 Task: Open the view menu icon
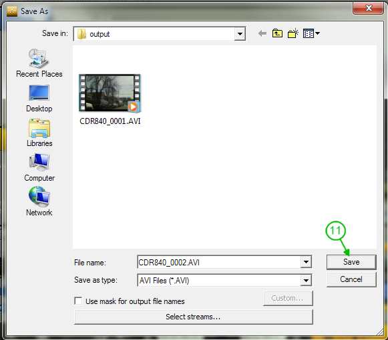click(x=311, y=33)
